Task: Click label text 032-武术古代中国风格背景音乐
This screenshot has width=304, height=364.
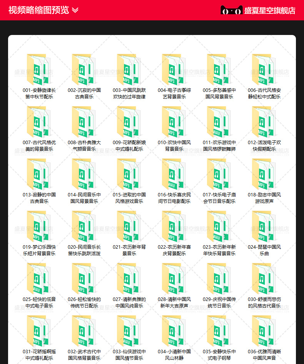Action: pyautogui.click(x=84, y=354)
